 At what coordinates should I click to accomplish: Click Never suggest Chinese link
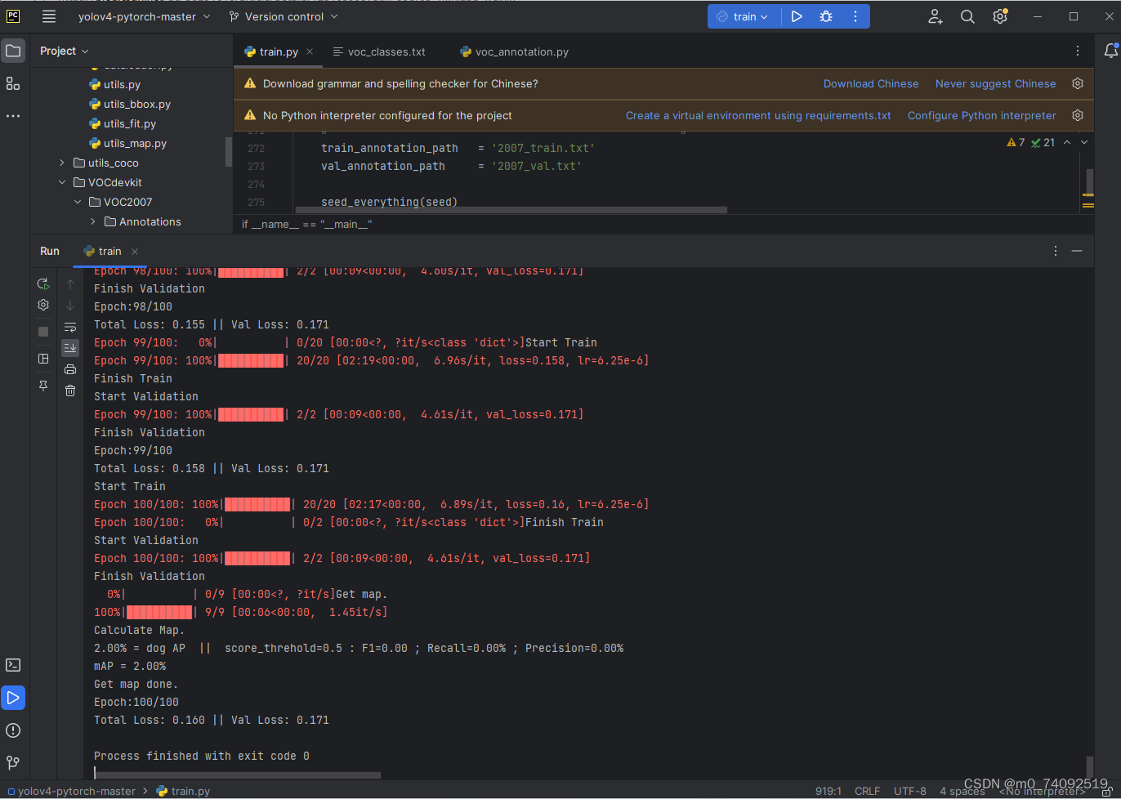click(995, 83)
